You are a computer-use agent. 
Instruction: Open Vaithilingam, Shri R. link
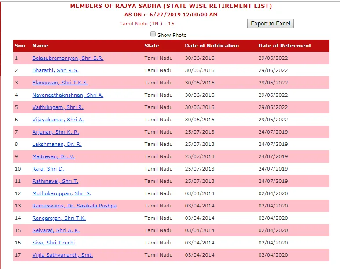pyautogui.click(x=58, y=107)
